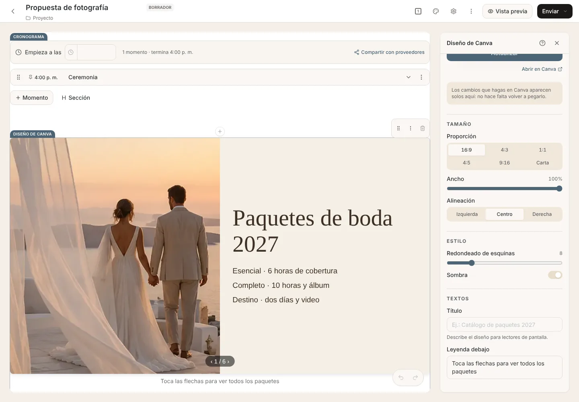The image size is (579, 402).
Task: Go back using the top-left arrow
Action: click(x=13, y=11)
